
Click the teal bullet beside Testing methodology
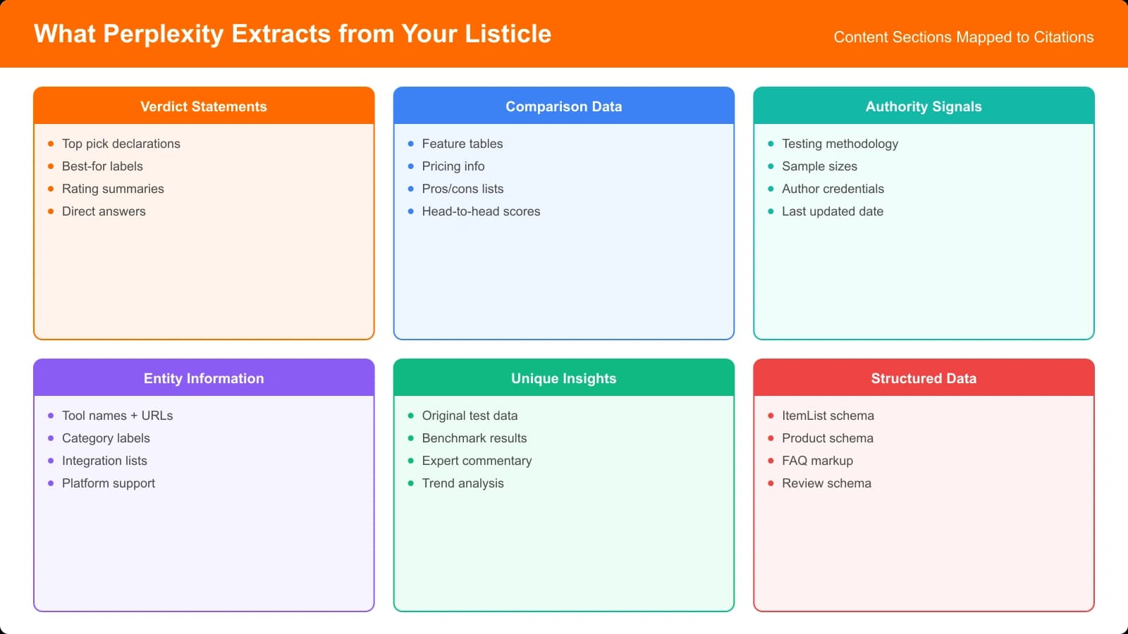pyautogui.click(x=771, y=144)
